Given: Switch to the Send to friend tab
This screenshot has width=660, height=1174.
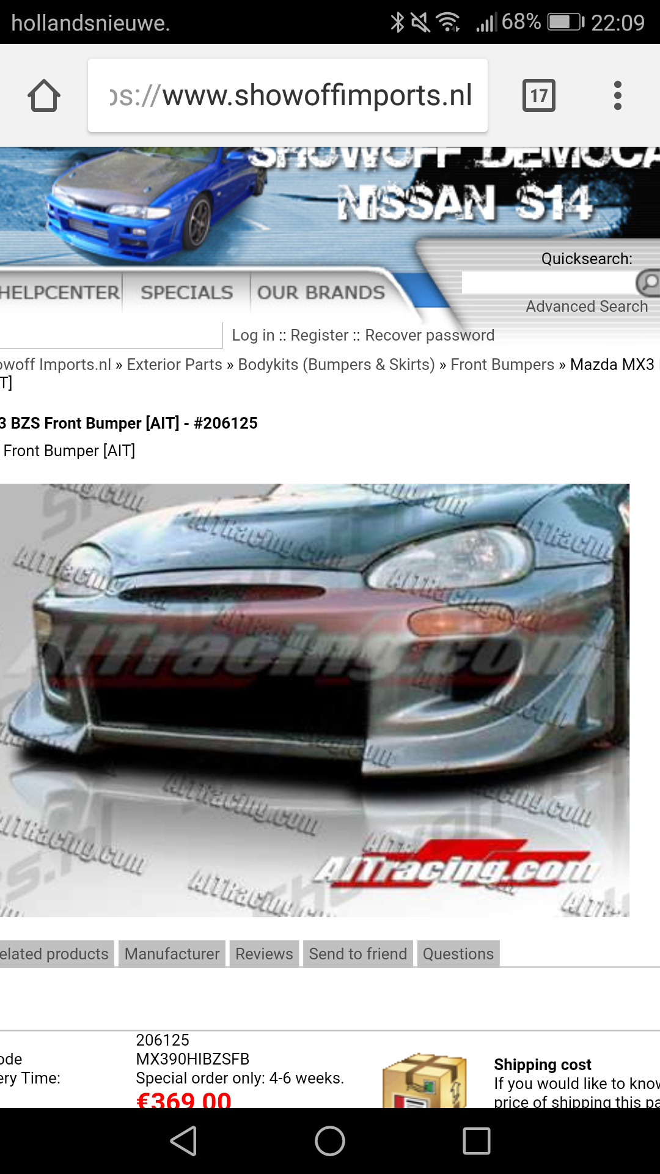Looking at the screenshot, I should (358, 954).
